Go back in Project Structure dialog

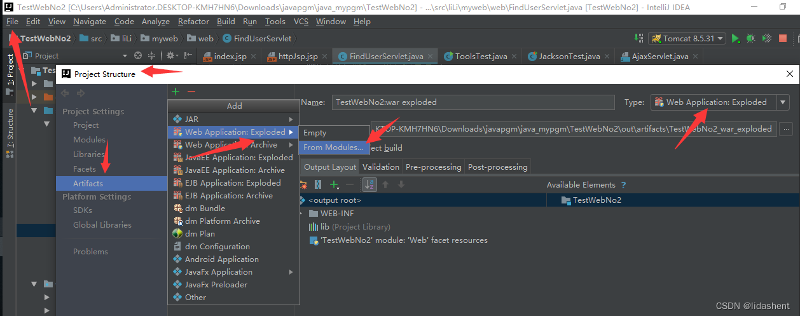65,93
